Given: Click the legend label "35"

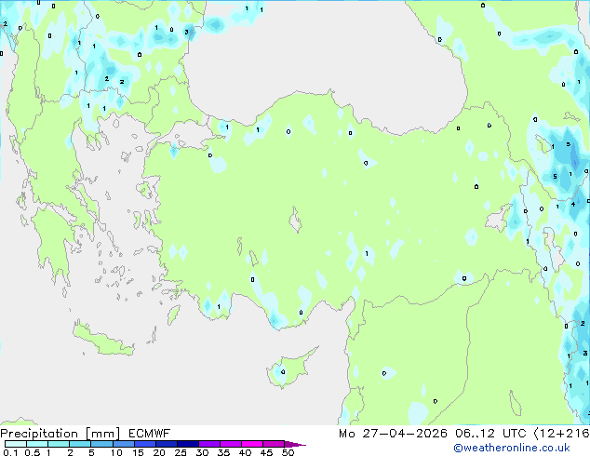Looking at the screenshot, I should [x=223, y=452].
